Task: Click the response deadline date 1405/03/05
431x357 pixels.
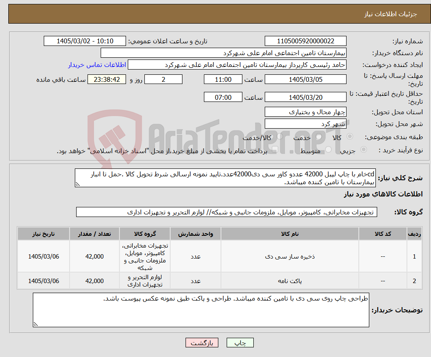Action: pyautogui.click(x=305, y=80)
